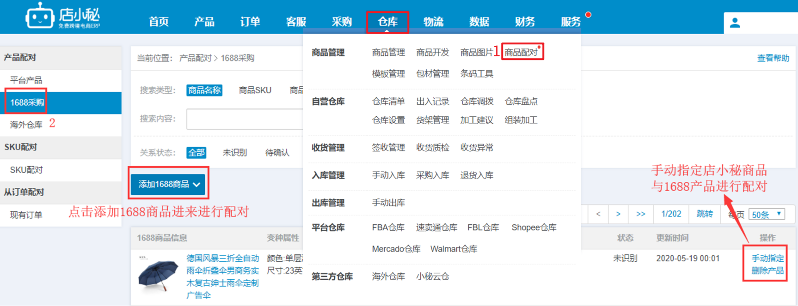Viewport: 798px width, 306px height.
Task: Open 货架管理 menu entry
Action: coord(432,120)
